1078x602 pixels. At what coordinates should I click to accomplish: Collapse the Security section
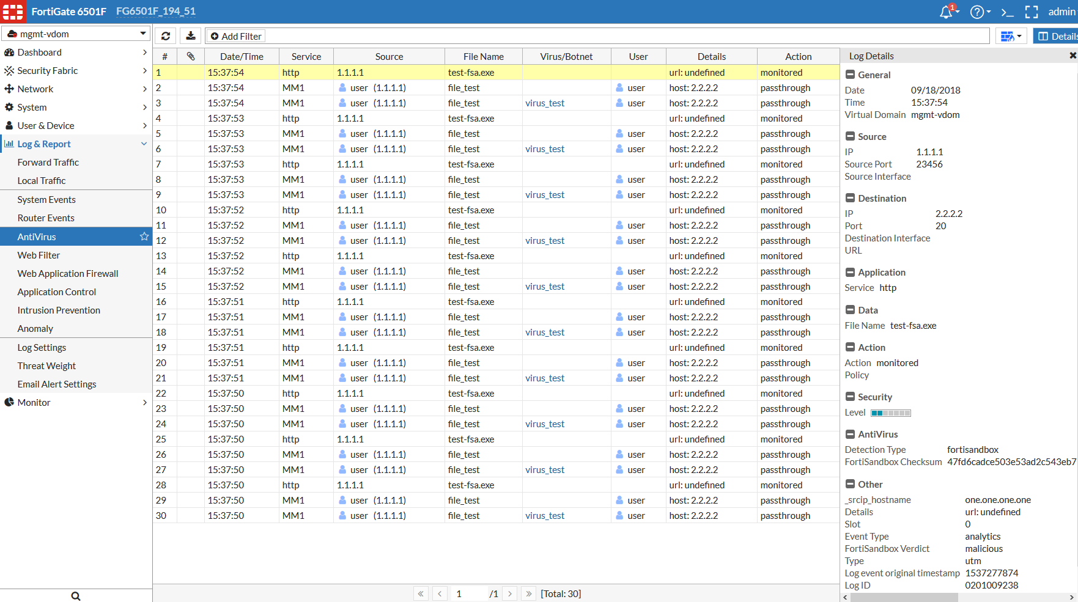[x=850, y=397]
